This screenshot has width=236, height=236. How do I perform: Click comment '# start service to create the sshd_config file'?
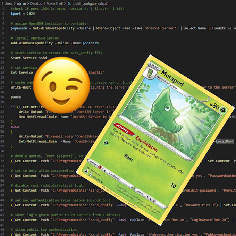(x=57, y=53)
